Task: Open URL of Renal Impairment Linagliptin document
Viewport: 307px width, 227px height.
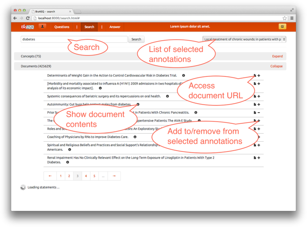Action: (255, 158)
